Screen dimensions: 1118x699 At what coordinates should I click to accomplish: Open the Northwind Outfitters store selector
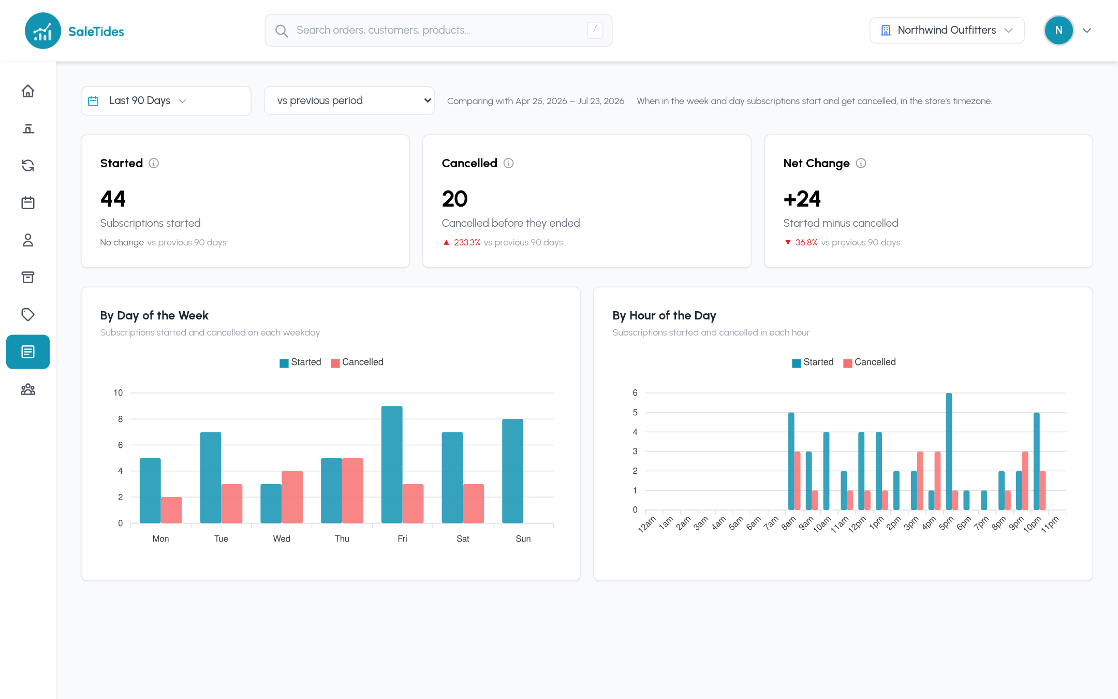pyautogui.click(x=947, y=30)
